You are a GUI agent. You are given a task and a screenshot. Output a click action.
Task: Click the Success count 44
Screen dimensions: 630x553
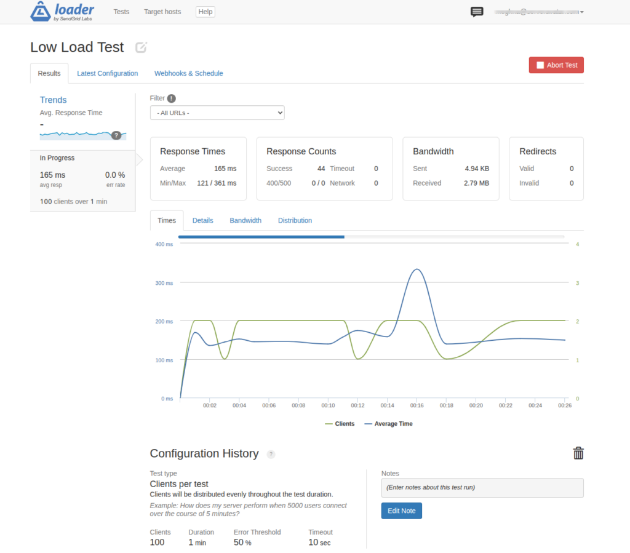click(321, 169)
